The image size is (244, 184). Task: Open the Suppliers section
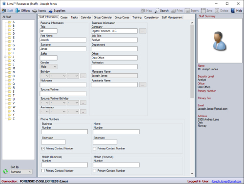(x=57, y=11)
